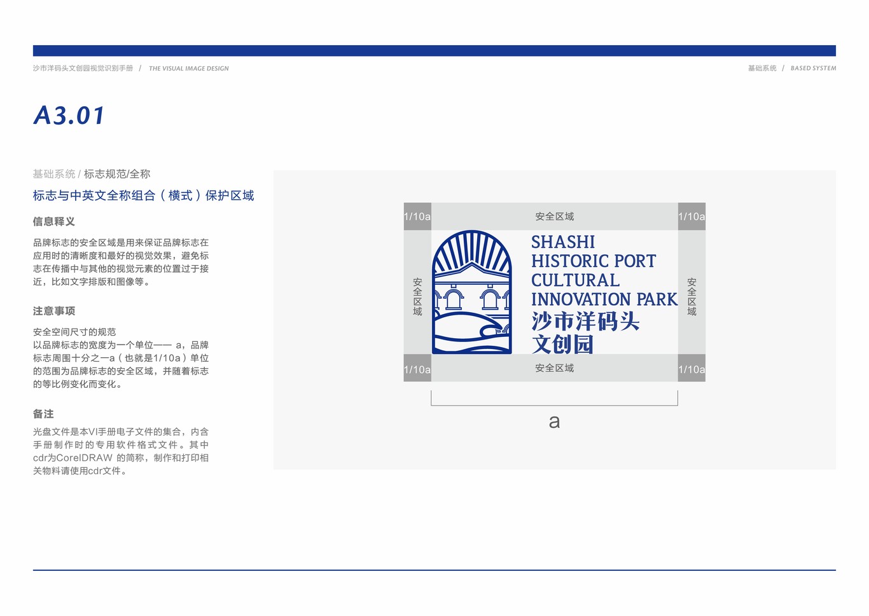Select the 注意事项 heading
Image resolution: width=869 pixels, height=616 pixels.
click(54, 311)
